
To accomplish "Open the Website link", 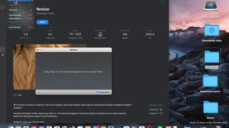I will tap(154, 110).
